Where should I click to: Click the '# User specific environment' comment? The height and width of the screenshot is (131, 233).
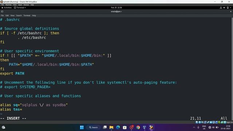[29, 51]
